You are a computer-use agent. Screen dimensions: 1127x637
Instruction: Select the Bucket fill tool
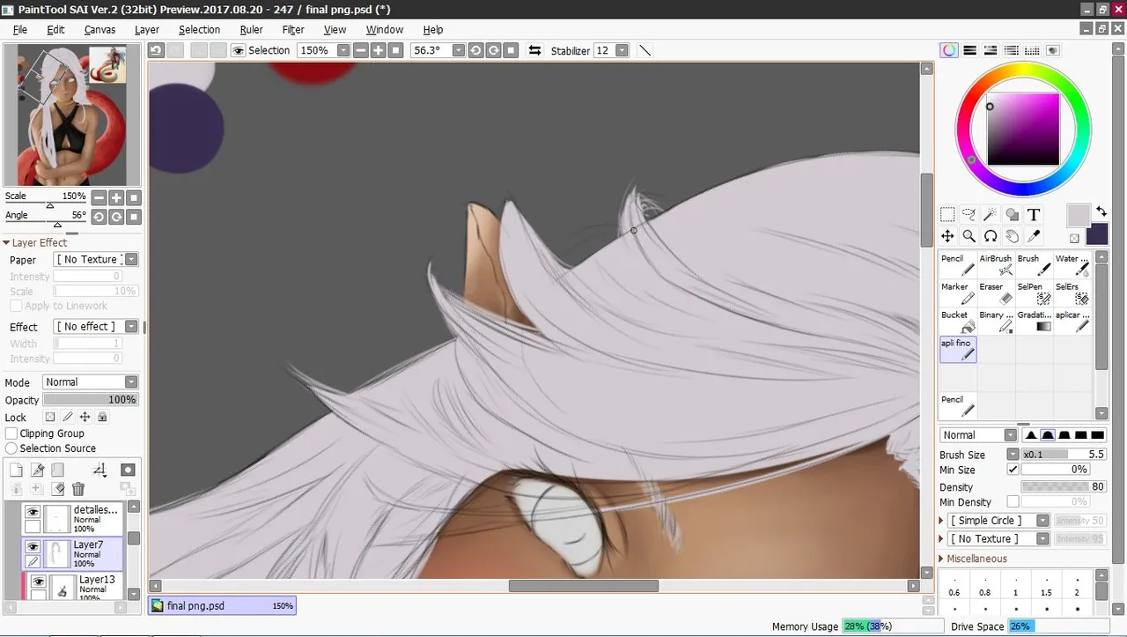pos(958,321)
